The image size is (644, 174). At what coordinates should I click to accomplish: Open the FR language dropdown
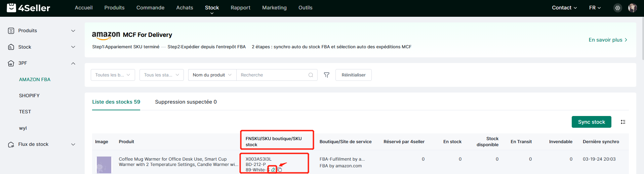595,8
